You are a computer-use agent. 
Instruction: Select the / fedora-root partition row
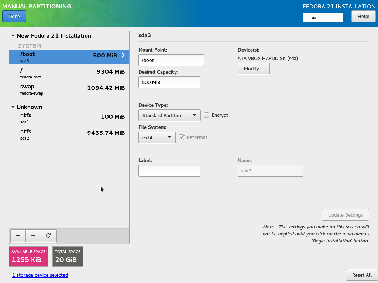coord(69,73)
